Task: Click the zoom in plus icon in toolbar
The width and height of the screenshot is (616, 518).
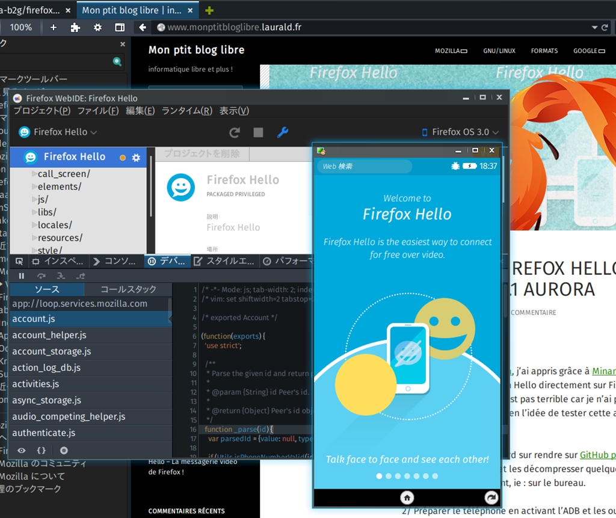Action: click(54, 27)
